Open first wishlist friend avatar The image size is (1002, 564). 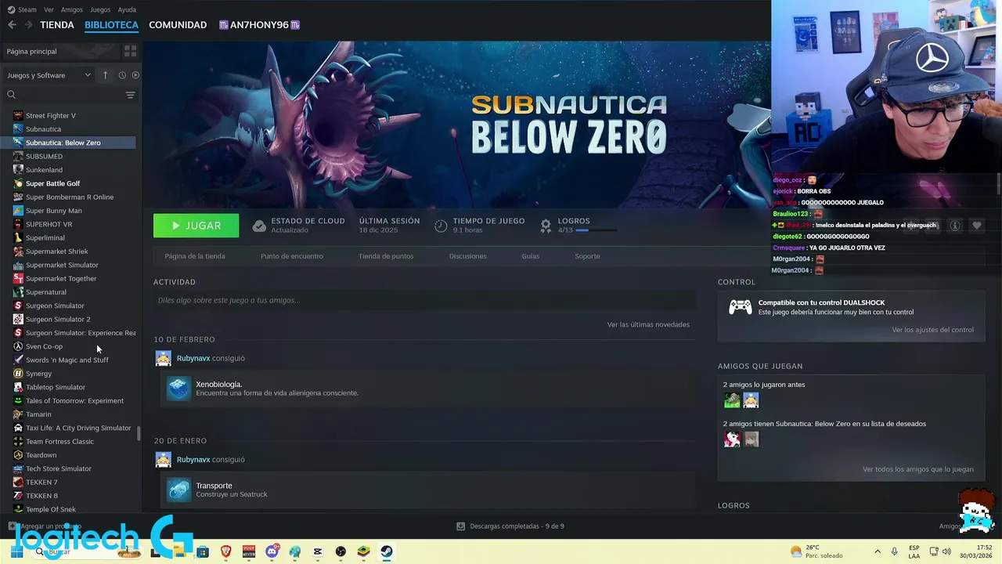(732, 439)
